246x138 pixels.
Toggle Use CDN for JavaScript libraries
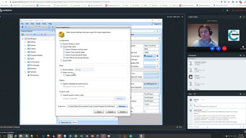click(64, 58)
